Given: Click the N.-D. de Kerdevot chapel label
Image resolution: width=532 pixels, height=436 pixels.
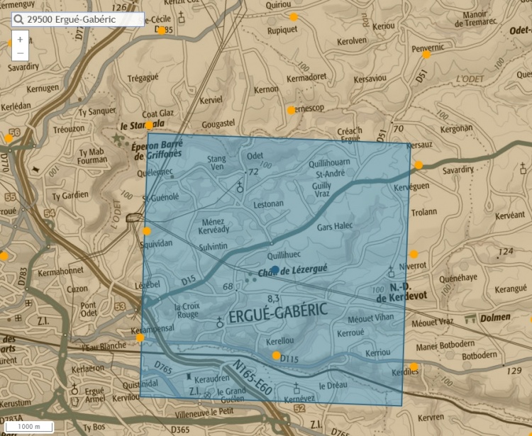Looking at the screenshot, I should pos(392,294).
